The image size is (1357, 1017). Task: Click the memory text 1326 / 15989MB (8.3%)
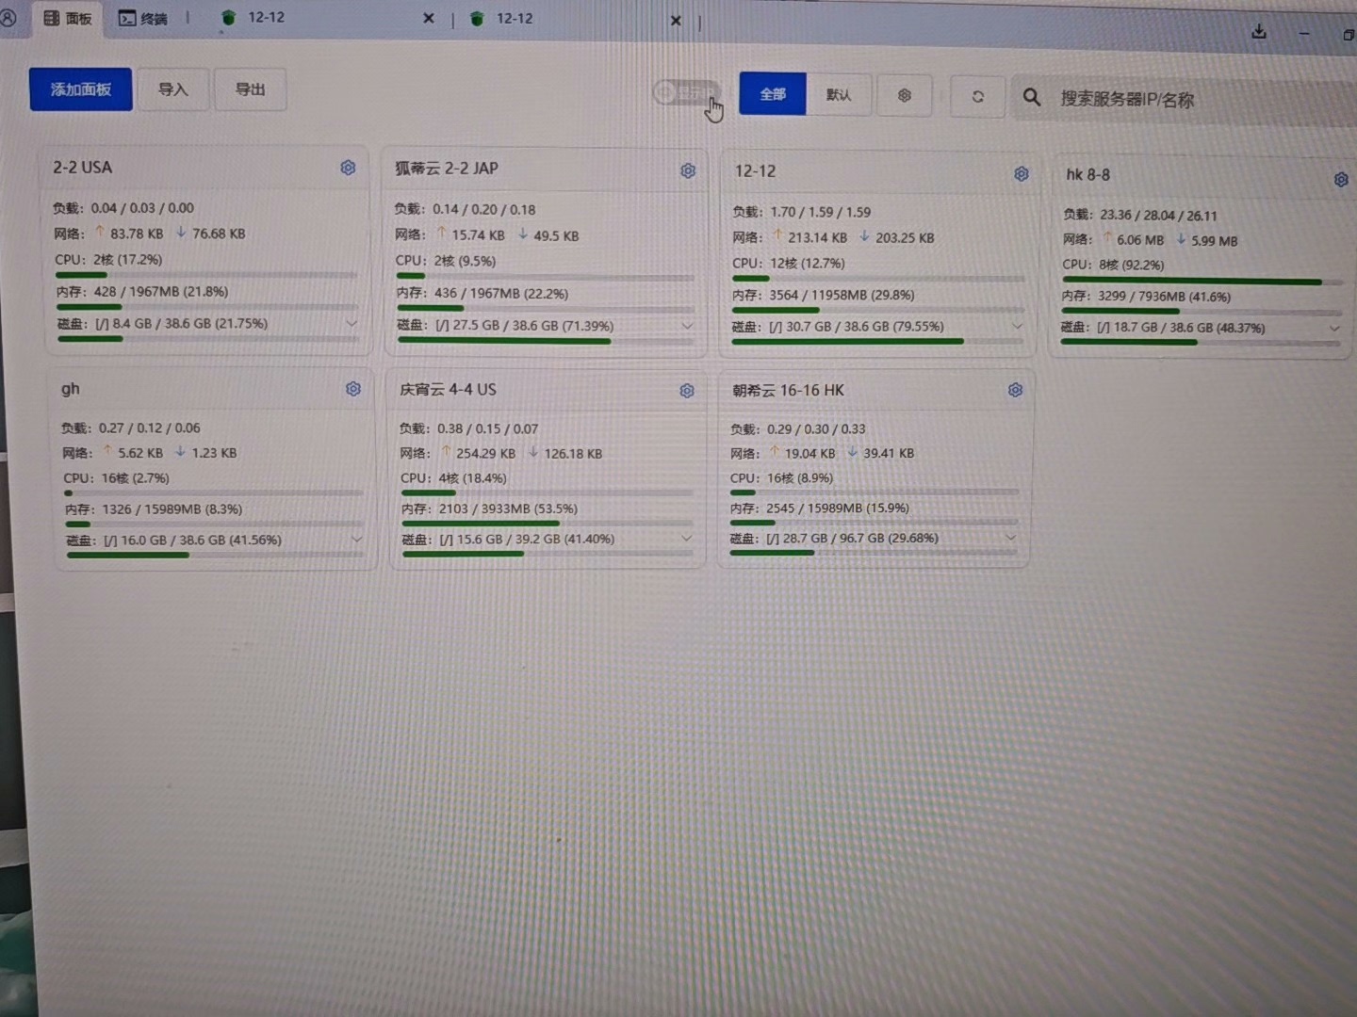tap(172, 508)
